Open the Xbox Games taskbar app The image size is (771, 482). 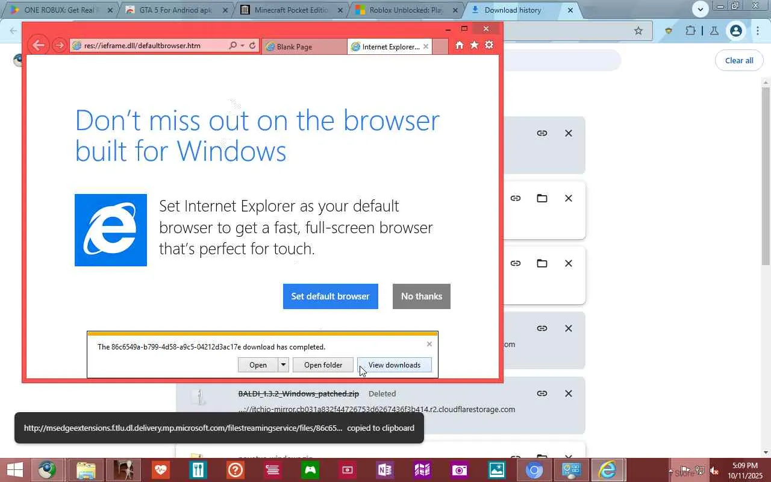point(310,470)
